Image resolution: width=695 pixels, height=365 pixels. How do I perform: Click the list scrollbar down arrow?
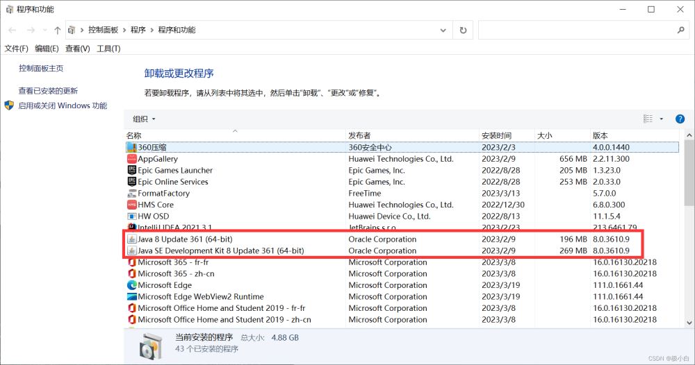[689, 323]
